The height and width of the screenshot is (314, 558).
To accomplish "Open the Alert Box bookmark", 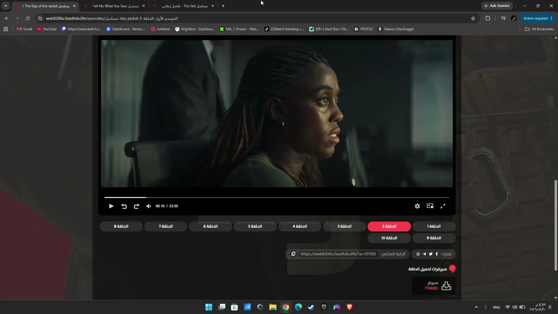I will (x=329, y=29).
